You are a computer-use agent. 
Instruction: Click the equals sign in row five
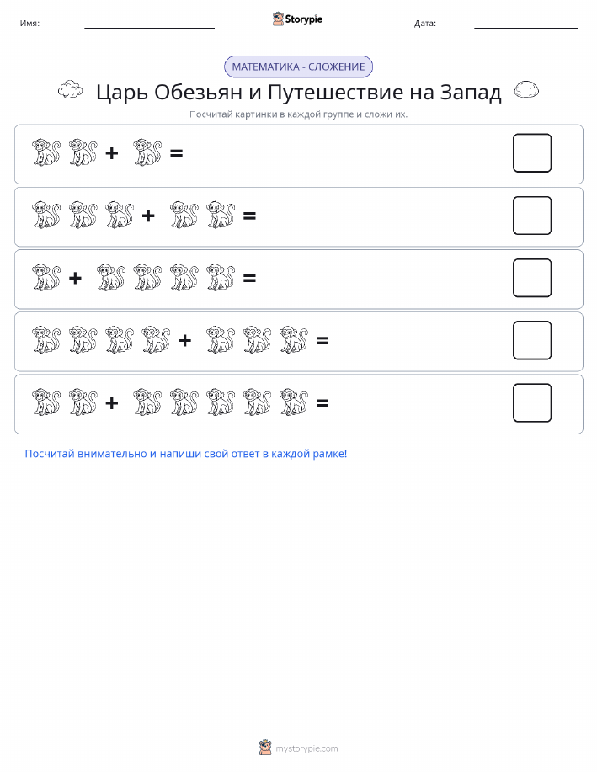point(322,403)
